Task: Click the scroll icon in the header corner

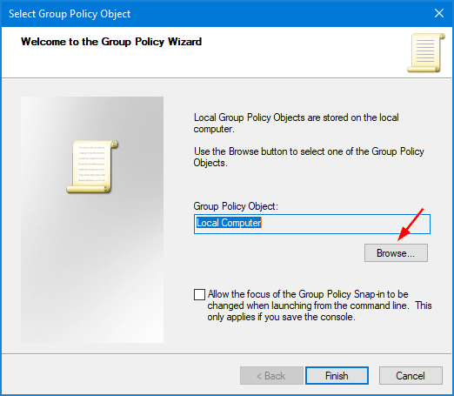Action: (x=426, y=52)
